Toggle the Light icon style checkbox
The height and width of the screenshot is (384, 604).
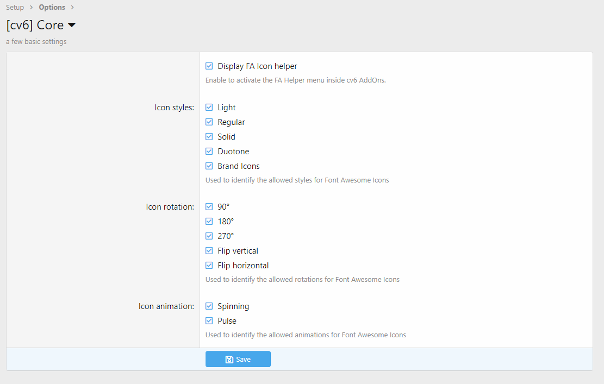click(209, 108)
